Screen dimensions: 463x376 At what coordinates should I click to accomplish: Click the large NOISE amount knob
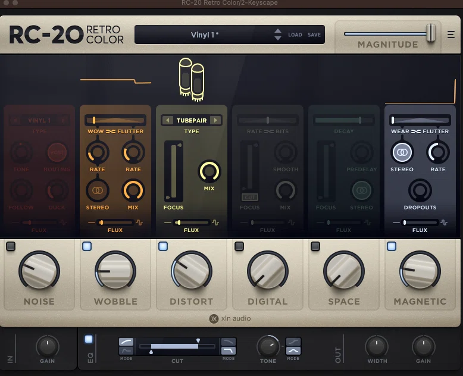pyautogui.click(x=39, y=271)
